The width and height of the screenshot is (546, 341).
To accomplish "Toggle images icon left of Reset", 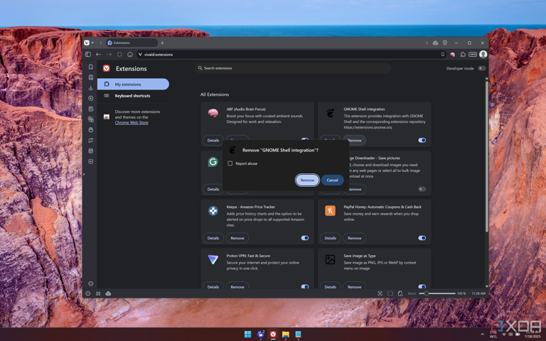I will pos(400,293).
